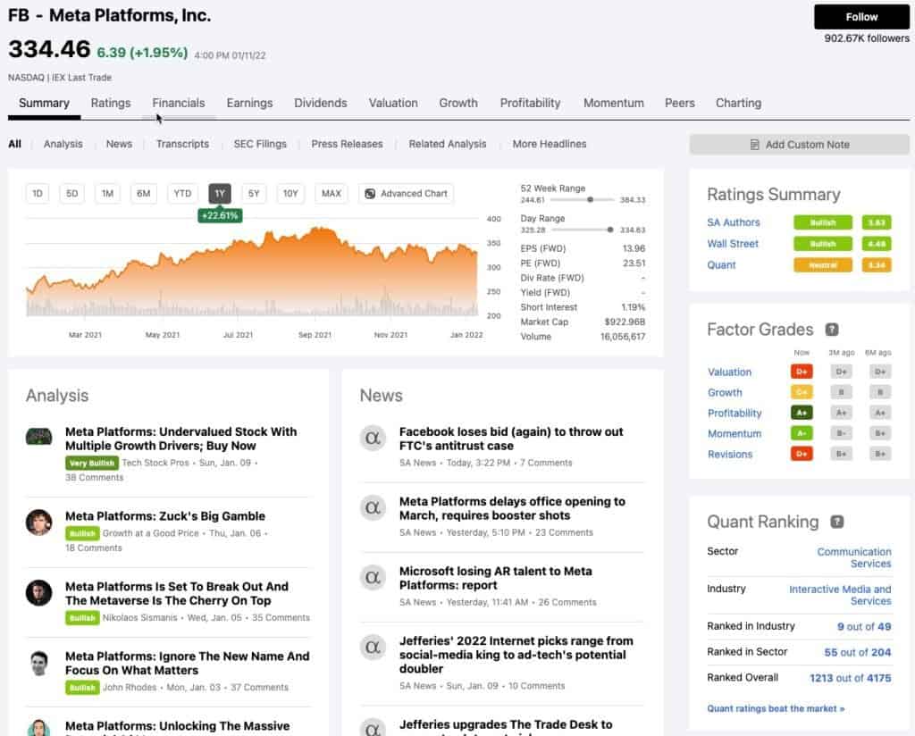Click the 52 Week Range slider marker
This screenshot has width=915, height=736.
(590, 199)
